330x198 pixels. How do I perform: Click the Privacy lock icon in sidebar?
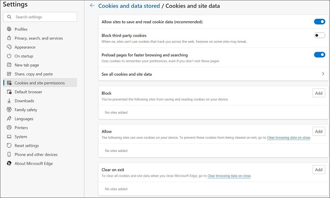click(9, 38)
